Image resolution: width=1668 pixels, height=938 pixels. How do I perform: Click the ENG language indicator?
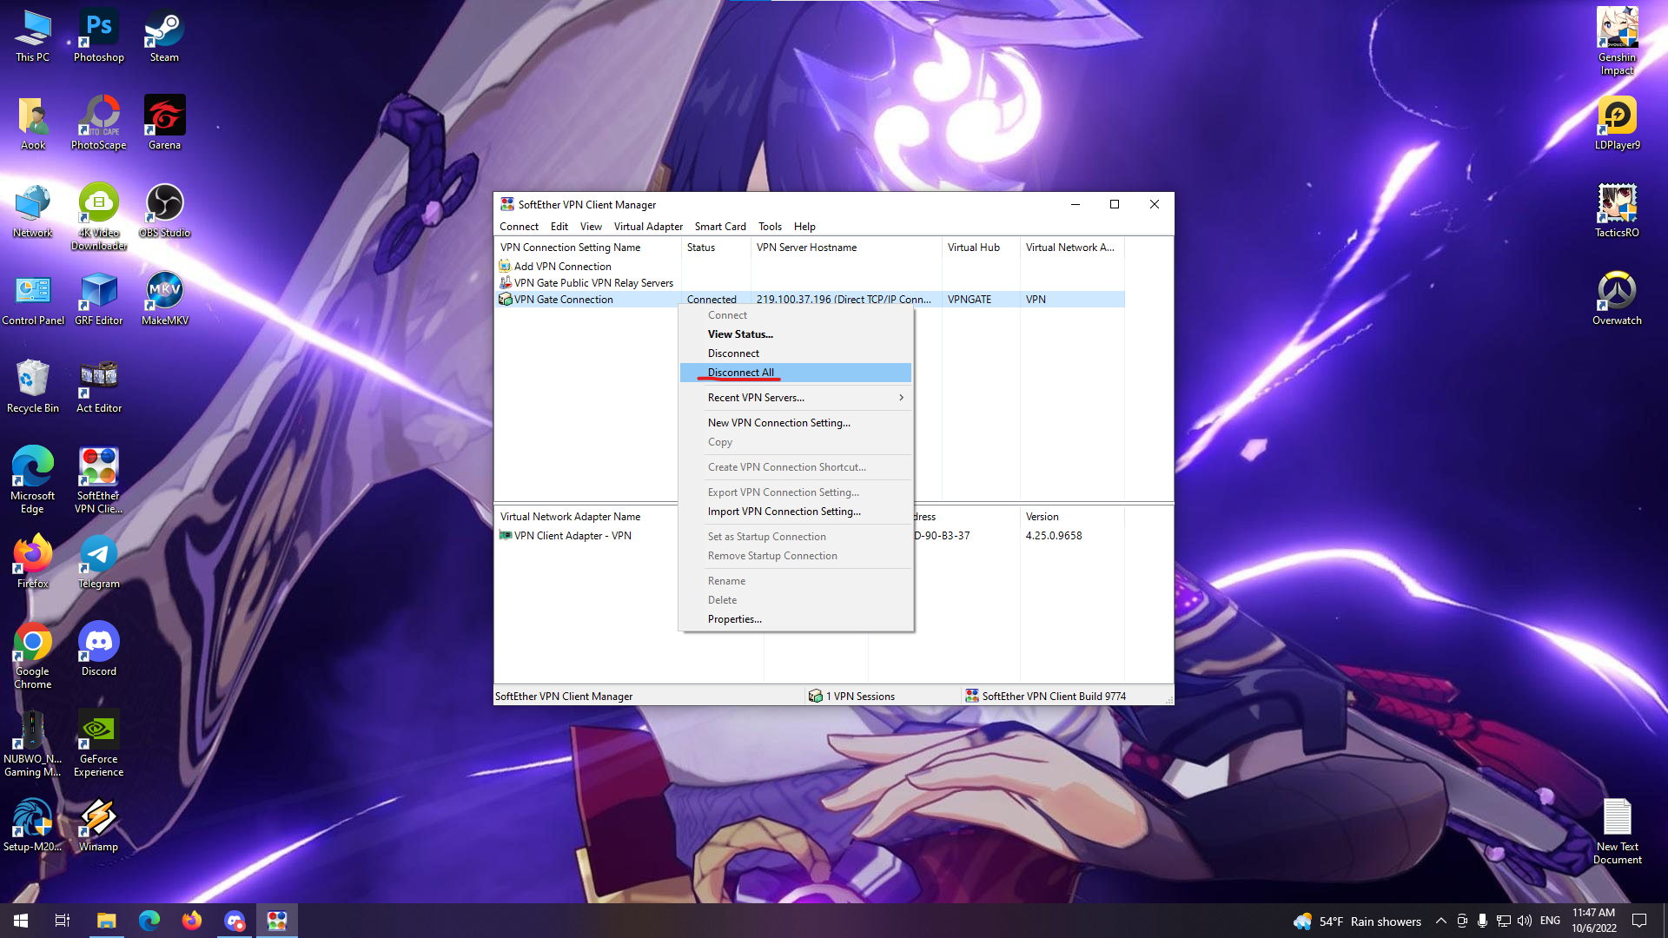coord(1550,921)
